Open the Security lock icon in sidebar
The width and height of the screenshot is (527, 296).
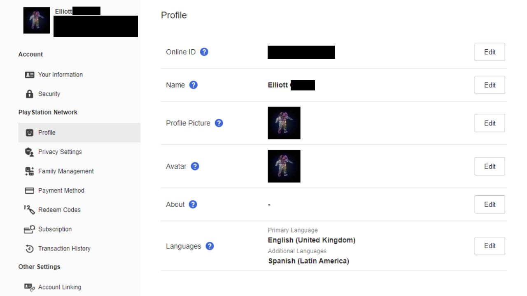(x=30, y=94)
